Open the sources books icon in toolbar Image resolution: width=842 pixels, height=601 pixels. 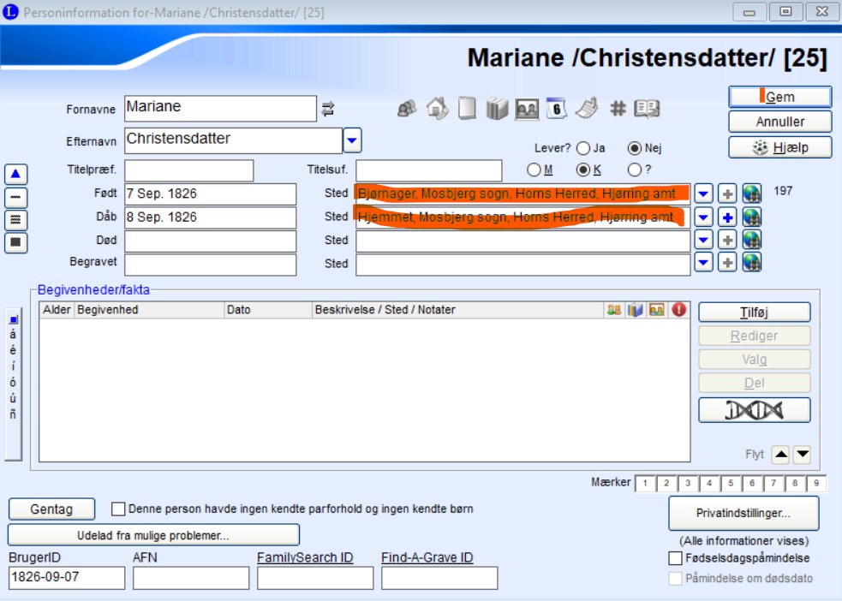point(498,109)
